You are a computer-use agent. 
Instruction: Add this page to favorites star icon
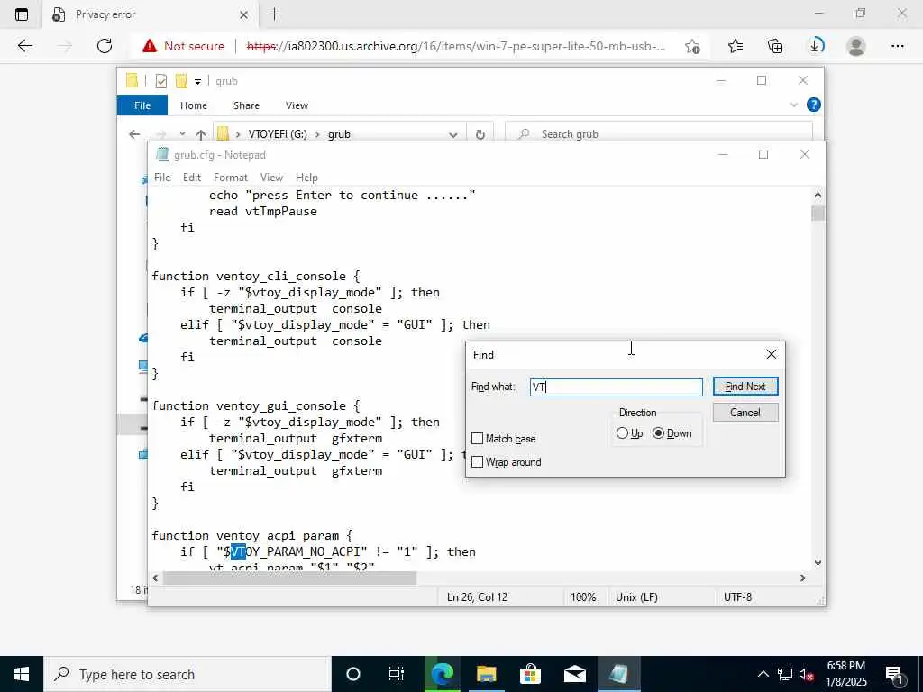(693, 46)
